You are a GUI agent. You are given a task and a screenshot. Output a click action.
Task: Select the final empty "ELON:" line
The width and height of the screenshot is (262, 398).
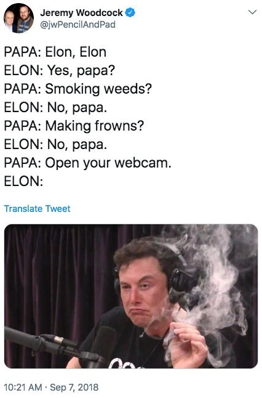click(23, 181)
